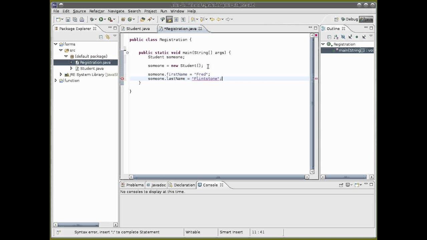The height and width of the screenshot is (240, 427).
Task: Click the Collapse All icon in Outline
Action: click(x=329, y=37)
